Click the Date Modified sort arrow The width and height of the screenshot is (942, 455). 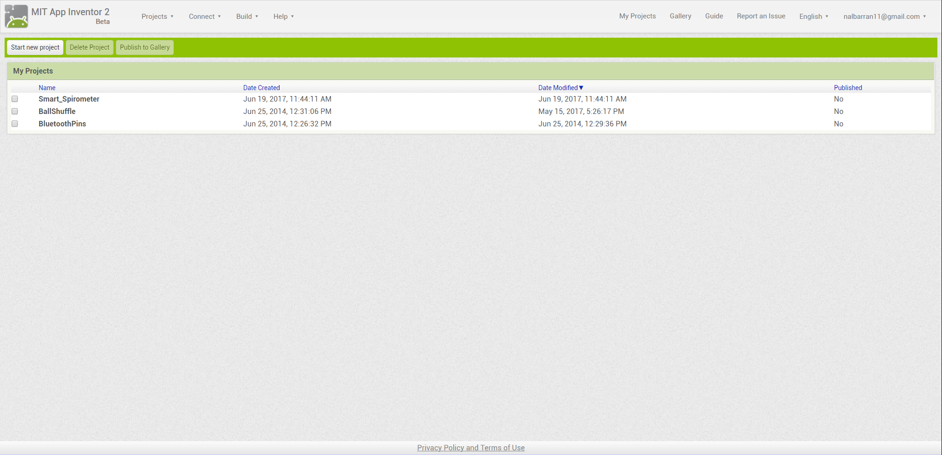pyautogui.click(x=581, y=88)
